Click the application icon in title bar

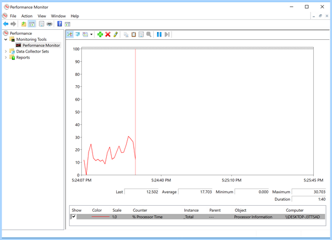click(7, 7)
